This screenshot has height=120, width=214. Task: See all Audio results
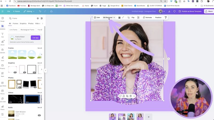(40, 108)
